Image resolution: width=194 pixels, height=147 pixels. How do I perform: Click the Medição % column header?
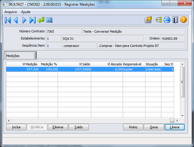(48, 64)
